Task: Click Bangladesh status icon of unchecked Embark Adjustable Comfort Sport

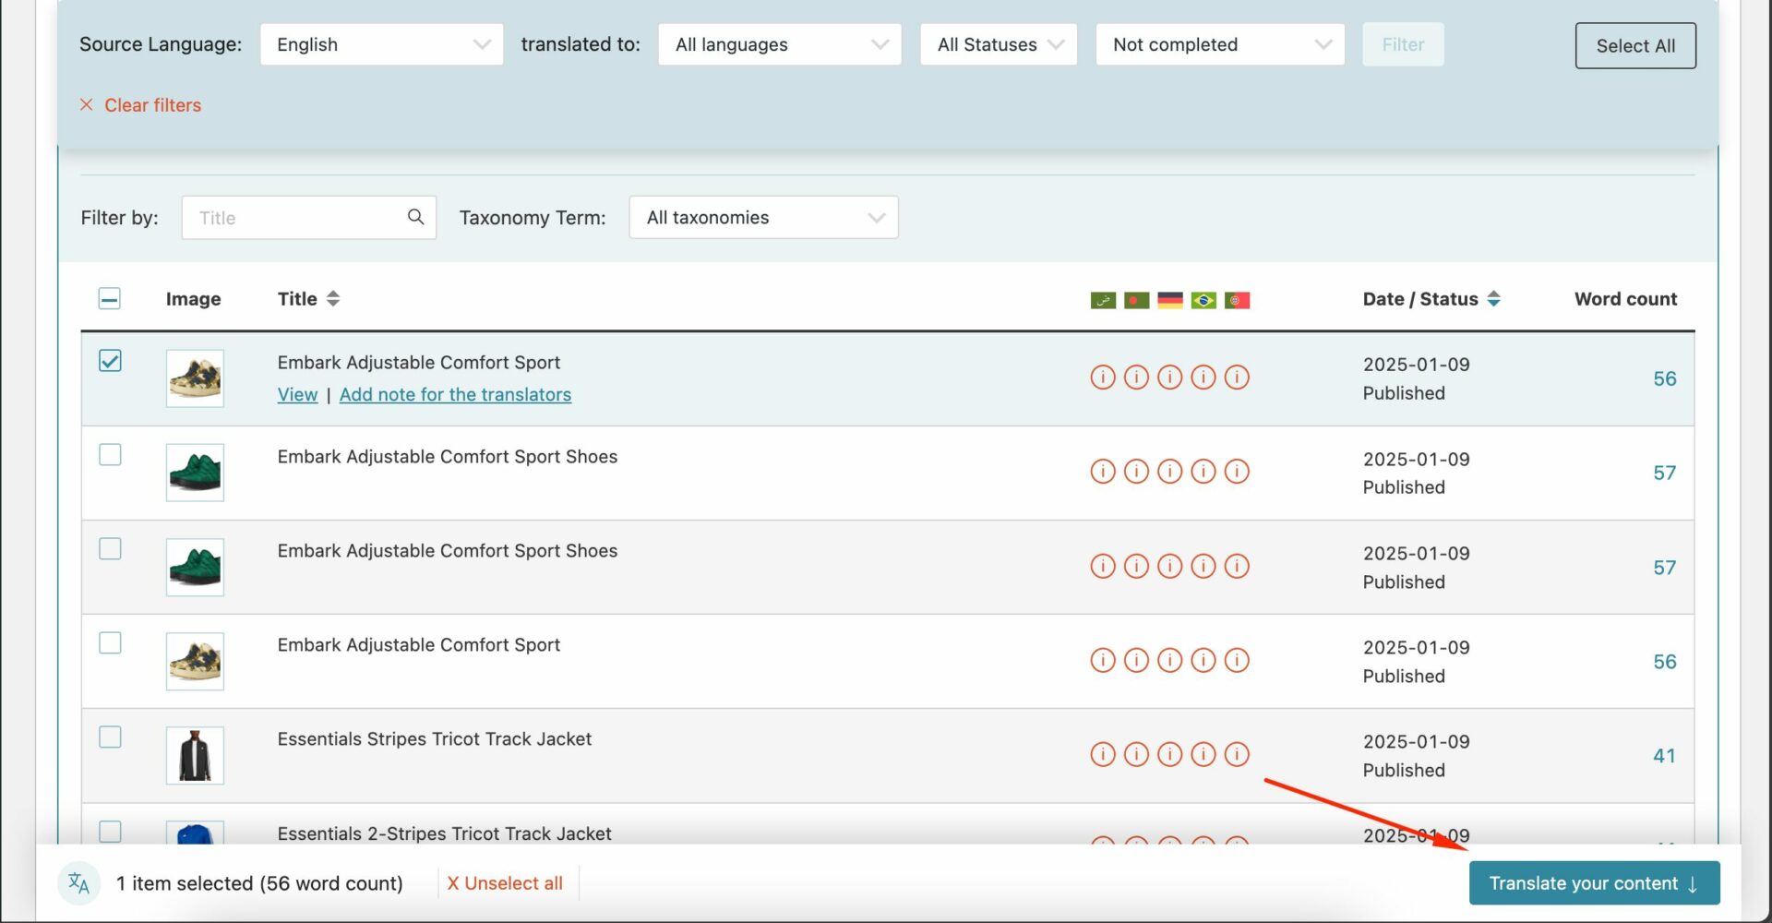Action: (1136, 660)
